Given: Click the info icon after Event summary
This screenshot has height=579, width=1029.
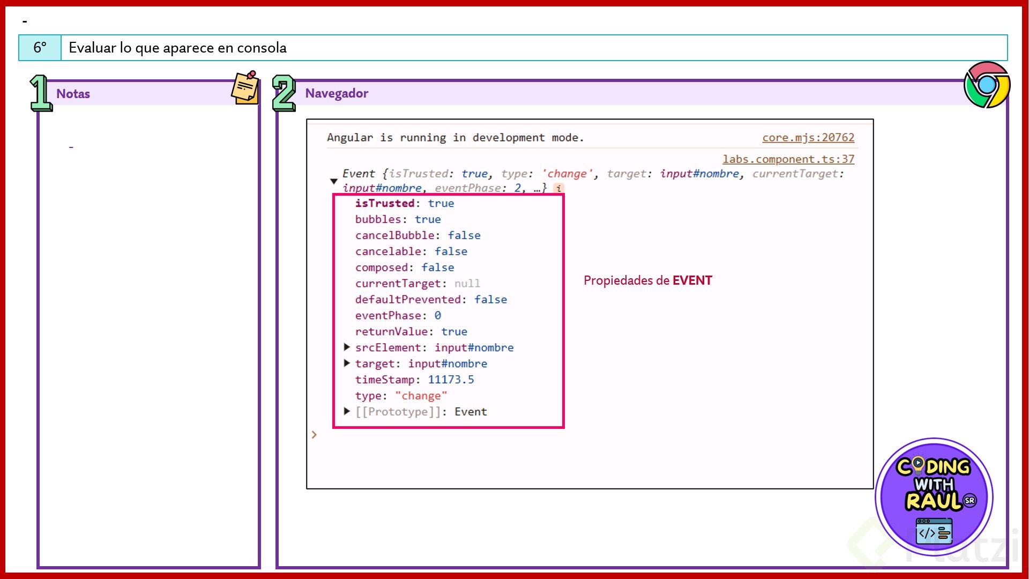Looking at the screenshot, I should tap(558, 188).
